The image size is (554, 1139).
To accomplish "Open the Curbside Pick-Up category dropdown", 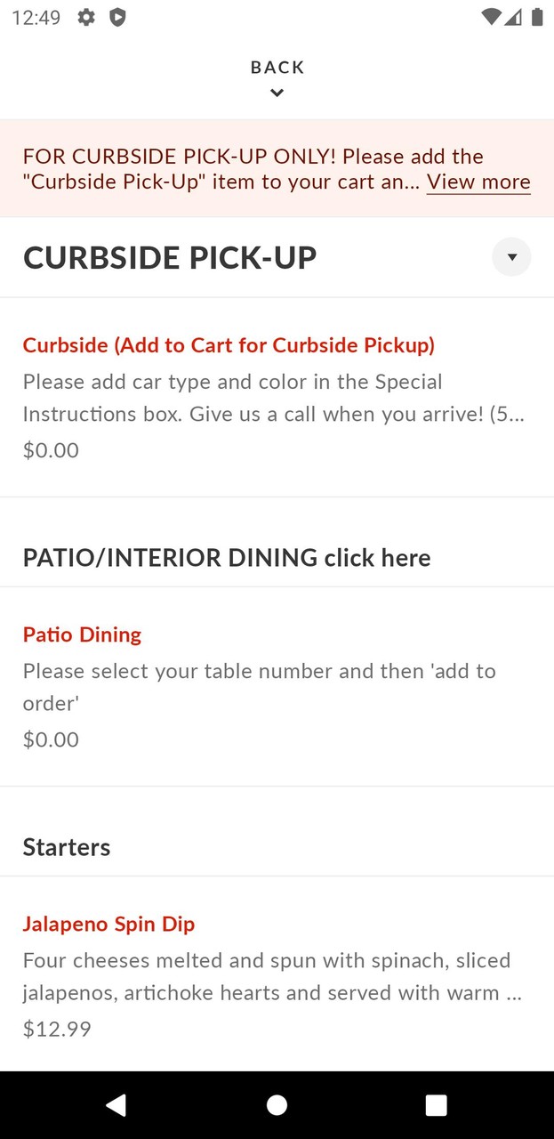I will click(x=511, y=257).
